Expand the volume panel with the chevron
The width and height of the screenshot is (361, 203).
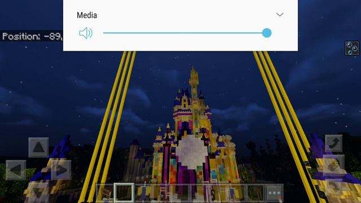pos(280,15)
